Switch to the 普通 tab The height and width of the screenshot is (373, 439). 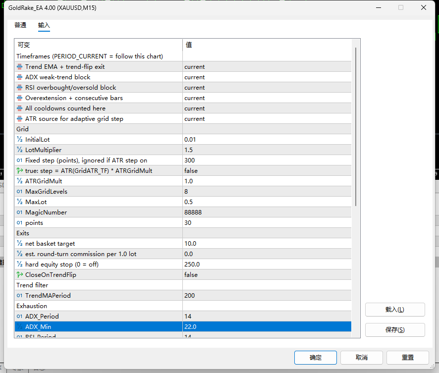click(x=20, y=25)
